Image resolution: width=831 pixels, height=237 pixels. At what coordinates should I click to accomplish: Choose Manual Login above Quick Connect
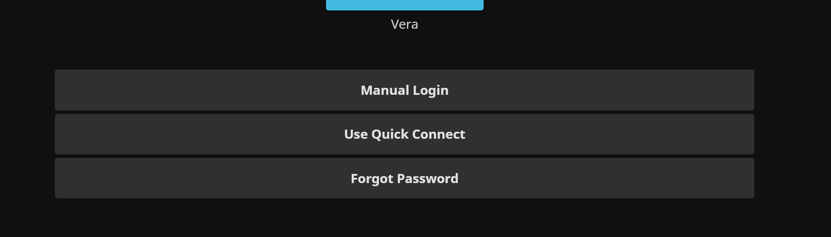pyautogui.click(x=404, y=90)
